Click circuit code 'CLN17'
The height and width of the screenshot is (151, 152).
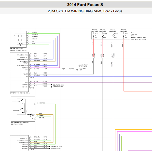pos(45,141)
